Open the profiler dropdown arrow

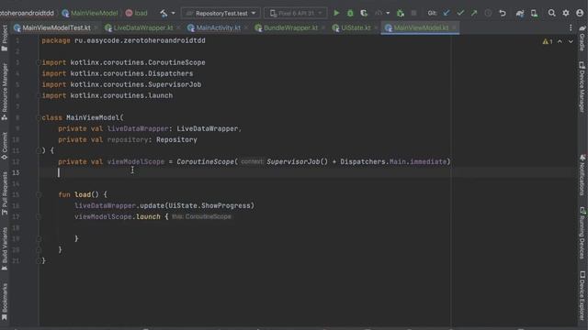tap(388, 13)
